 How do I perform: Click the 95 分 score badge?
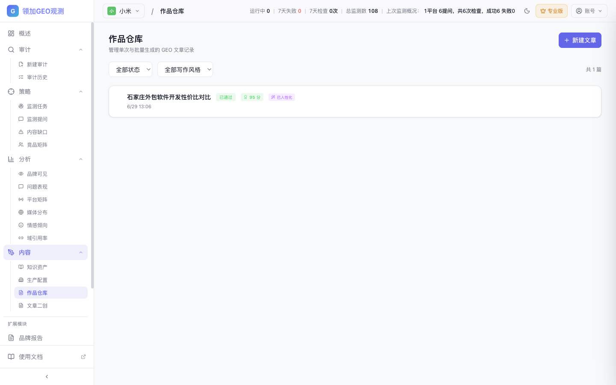point(252,97)
